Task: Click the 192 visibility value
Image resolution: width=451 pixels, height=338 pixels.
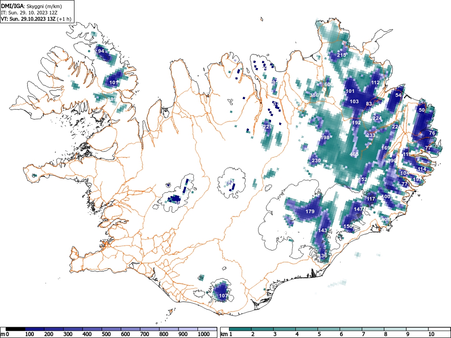Action: point(356,123)
